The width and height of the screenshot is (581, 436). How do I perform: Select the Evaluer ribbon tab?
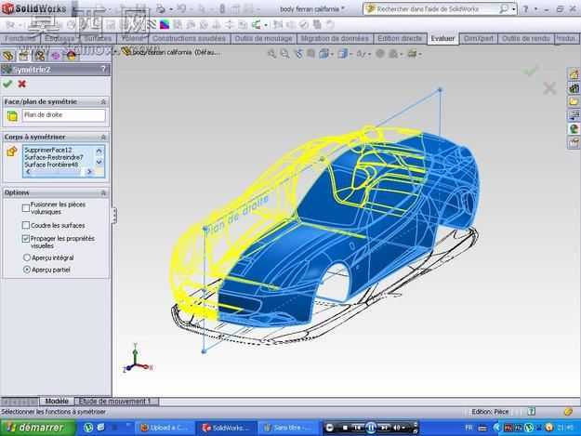(442, 38)
